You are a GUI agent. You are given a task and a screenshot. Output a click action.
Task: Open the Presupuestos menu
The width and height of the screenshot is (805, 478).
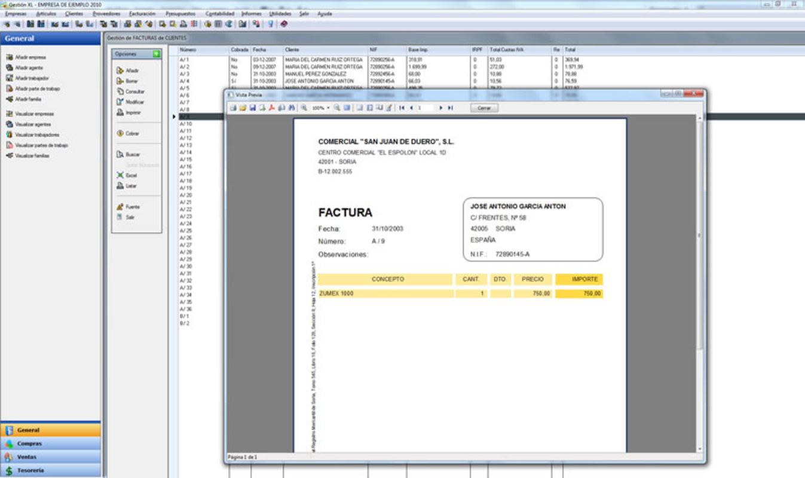(180, 13)
